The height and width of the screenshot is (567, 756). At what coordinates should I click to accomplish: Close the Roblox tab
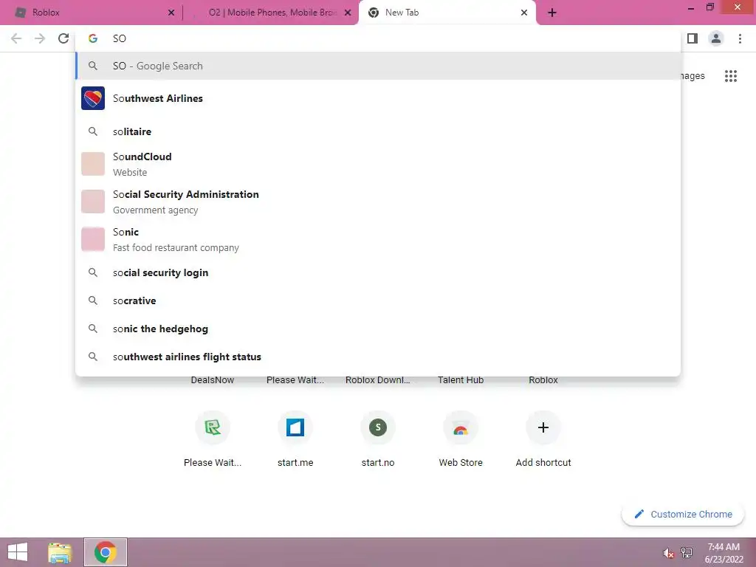point(171,13)
